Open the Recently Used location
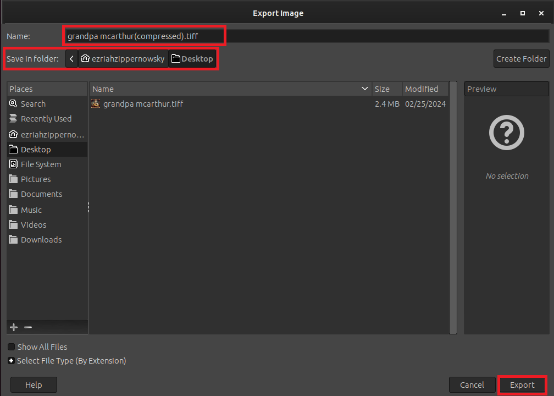Screen dimensions: 554x396 click(45, 118)
